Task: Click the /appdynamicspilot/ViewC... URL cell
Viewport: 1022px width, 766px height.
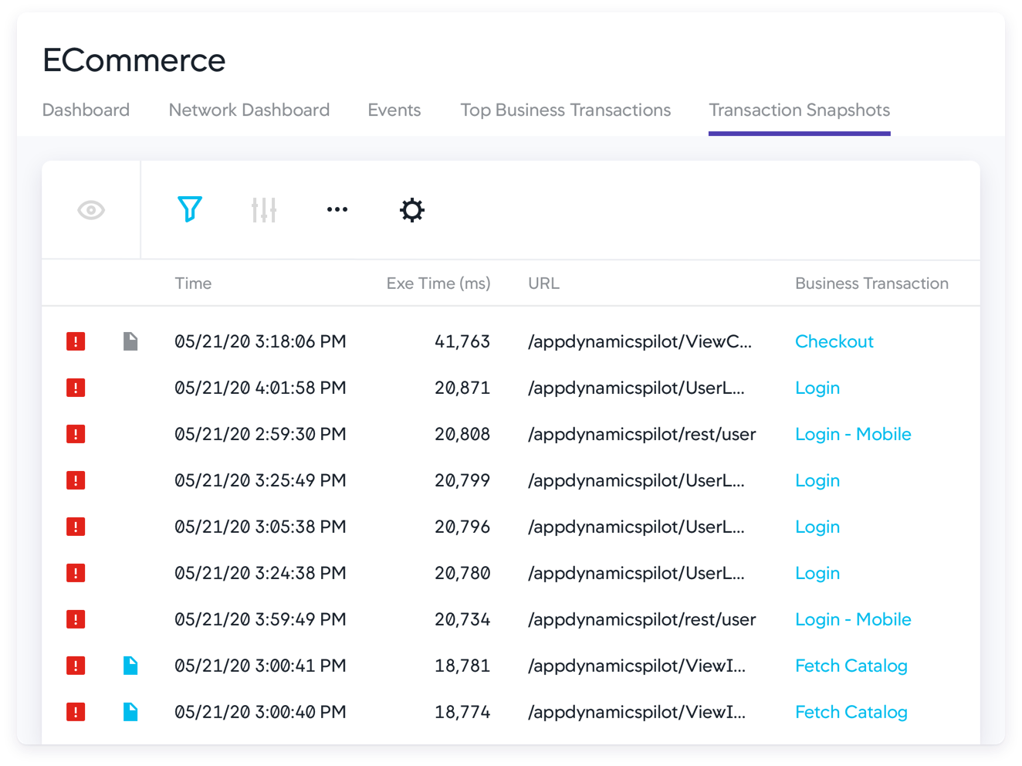Action: coord(640,341)
